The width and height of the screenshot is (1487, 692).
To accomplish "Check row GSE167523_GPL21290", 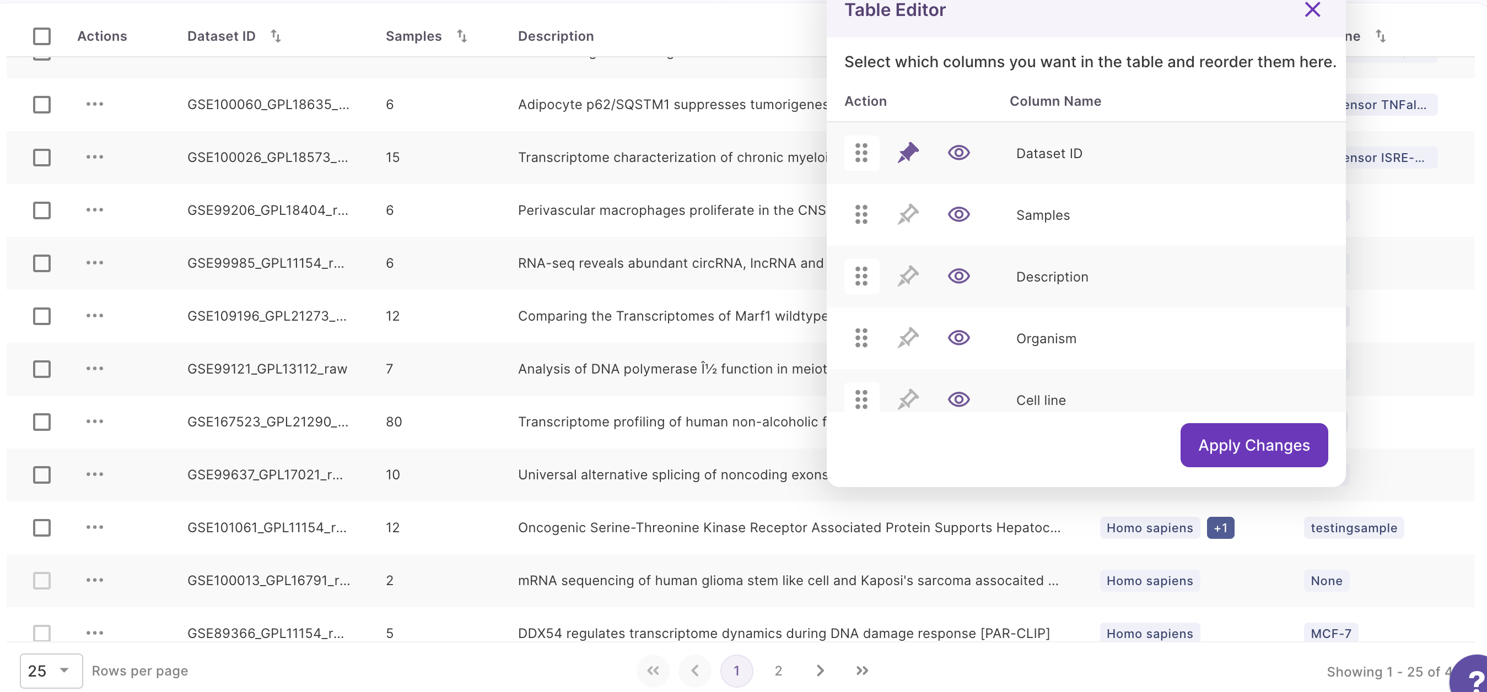I will pyautogui.click(x=41, y=422).
